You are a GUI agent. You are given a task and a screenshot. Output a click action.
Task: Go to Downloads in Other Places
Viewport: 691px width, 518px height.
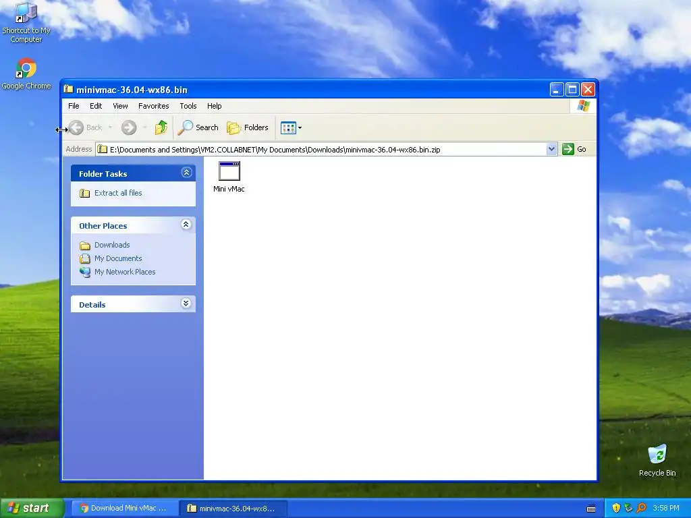click(112, 245)
